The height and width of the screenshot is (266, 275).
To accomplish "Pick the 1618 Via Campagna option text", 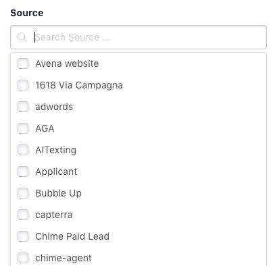I will coord(79,85).
